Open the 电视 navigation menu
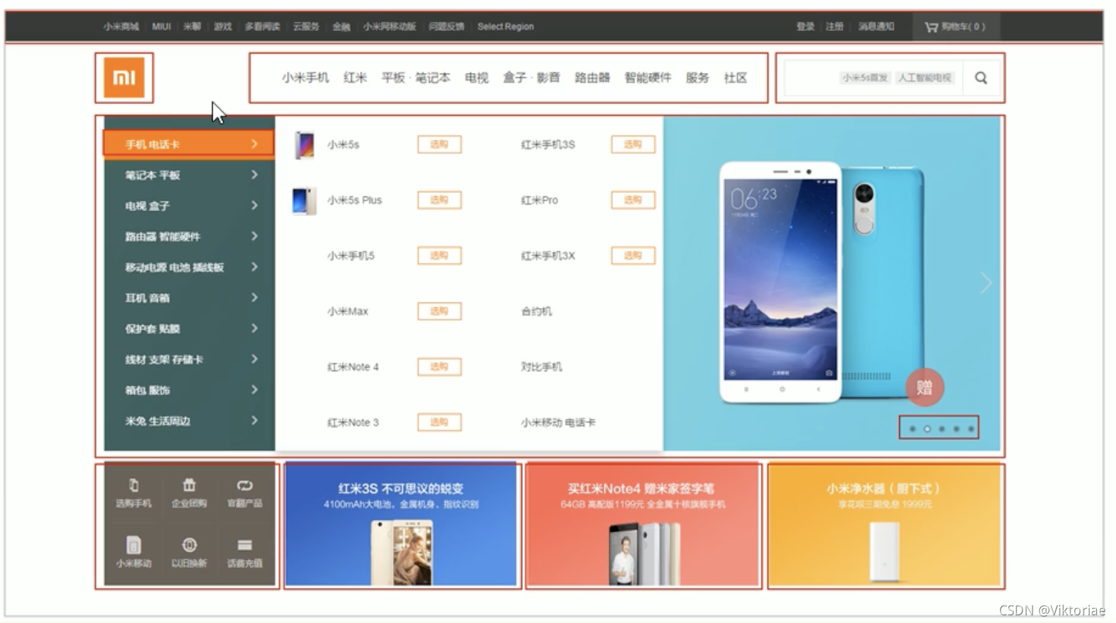The width and height of the screenshot is (1116, 623). click(x=477, y=78)
